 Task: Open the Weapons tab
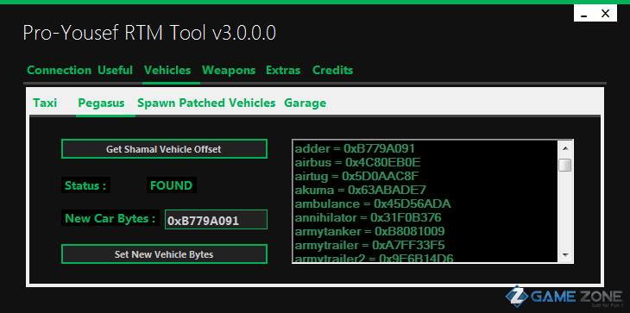pyautogui.click(x=229, y=70)
